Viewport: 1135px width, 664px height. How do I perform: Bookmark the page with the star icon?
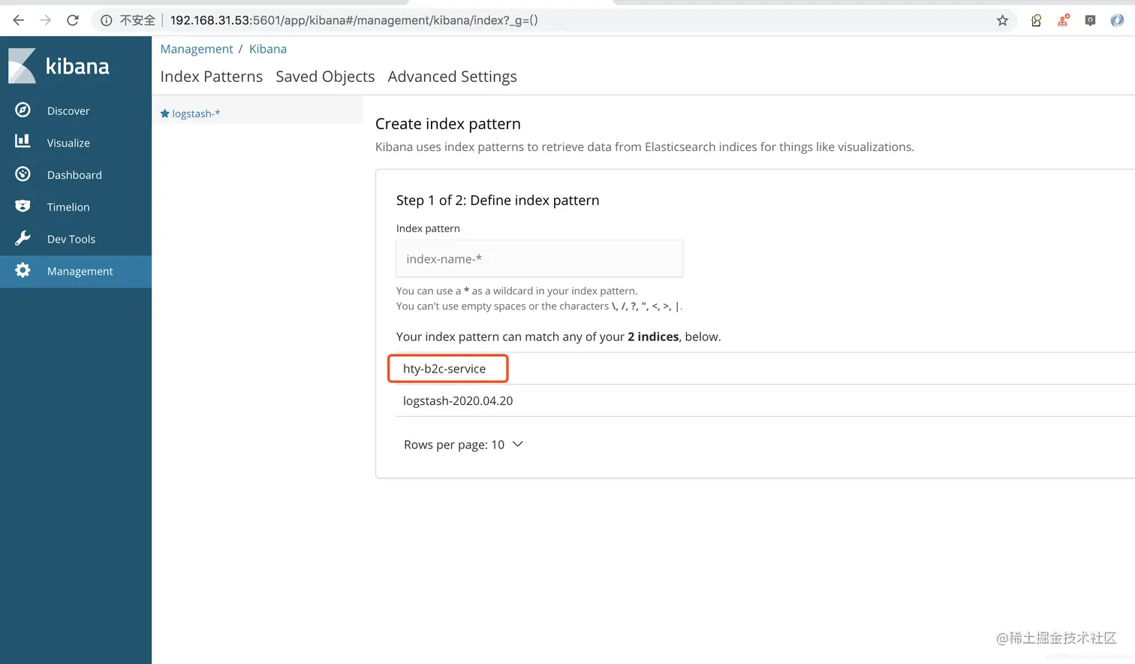click(1002, 20)
